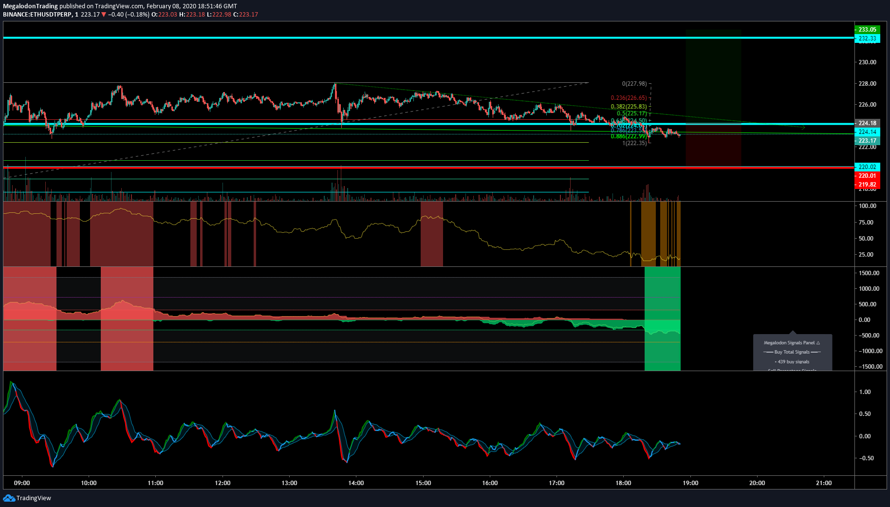The height and width of the screenshot is (507, 890).
Task: Click the 75.00 oscillator axis label
Action: pyautogui.click(x=866, y=223)
